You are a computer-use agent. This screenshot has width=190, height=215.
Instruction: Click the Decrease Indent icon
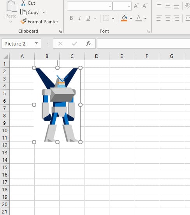click(x=188, y=18)
